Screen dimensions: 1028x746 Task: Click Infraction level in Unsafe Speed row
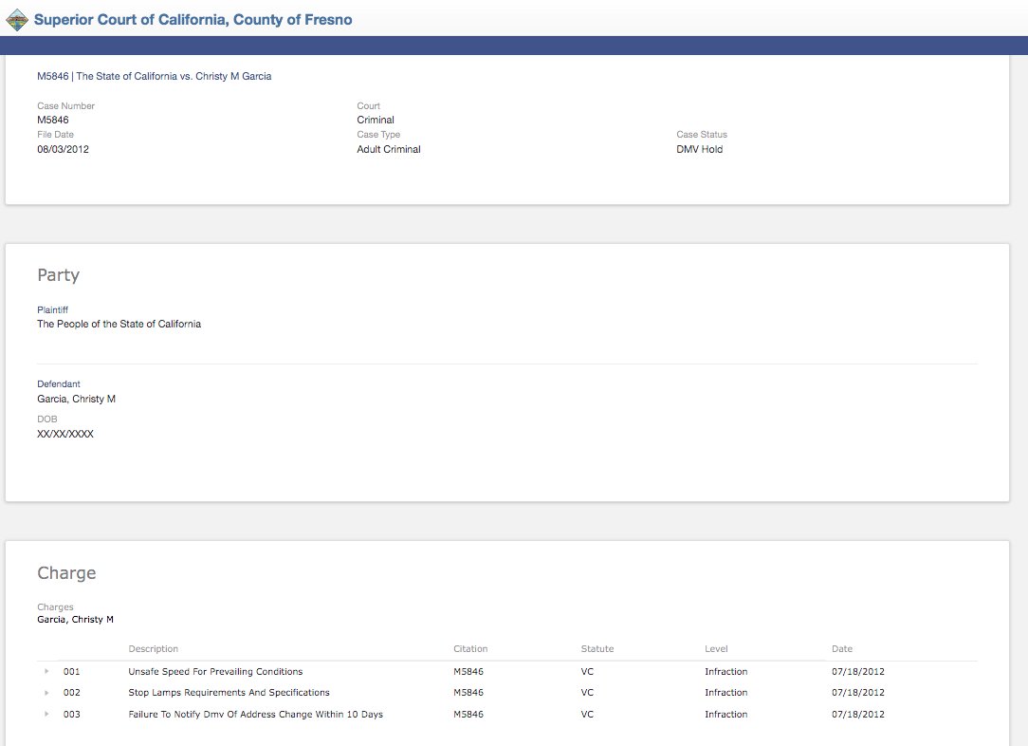click(x=725, y=671)
